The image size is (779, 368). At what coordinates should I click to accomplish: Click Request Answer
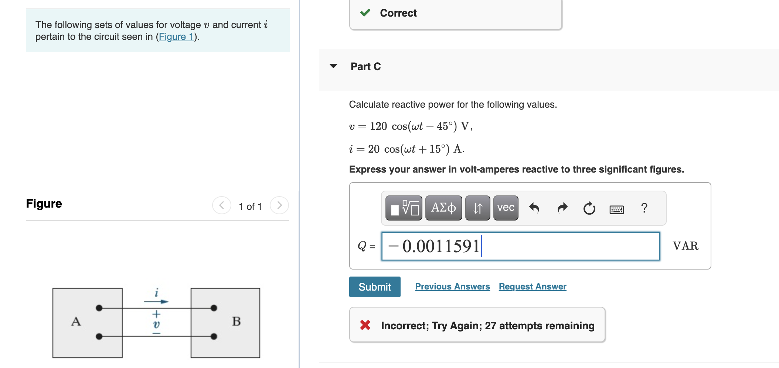[x=532, y=286]
